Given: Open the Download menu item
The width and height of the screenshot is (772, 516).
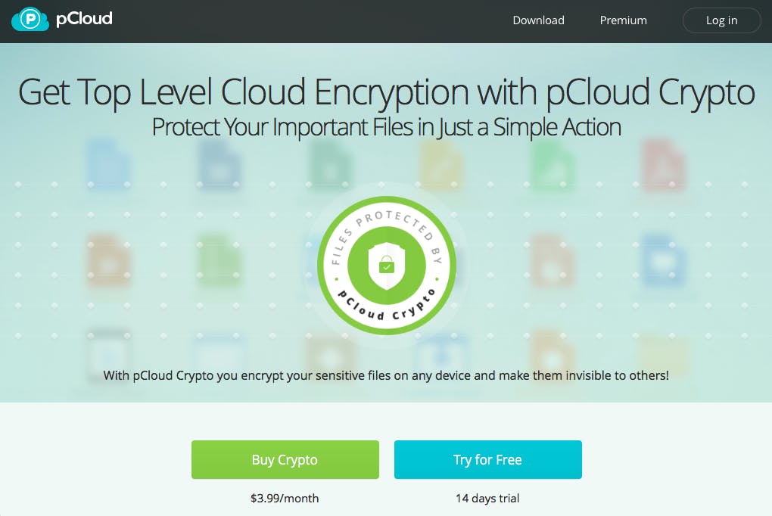Looking at the screenshot, I should 538,20.
